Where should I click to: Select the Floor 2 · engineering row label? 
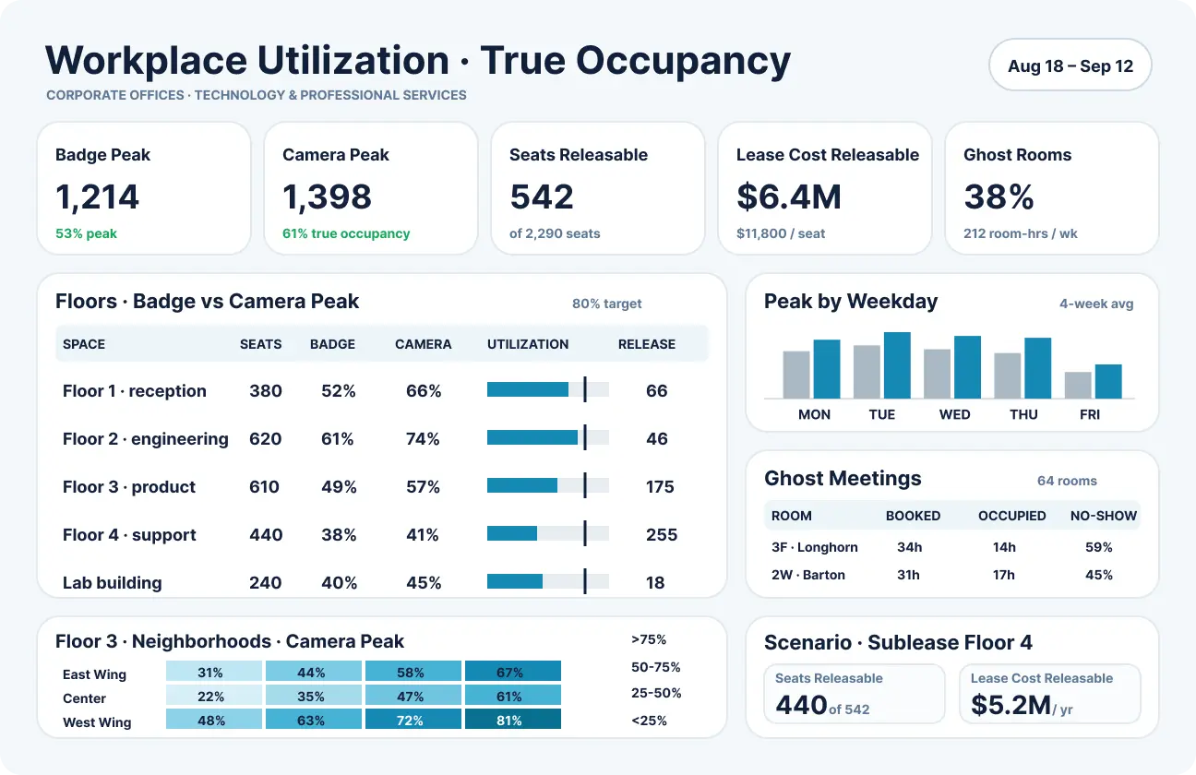click(x=146, y=439)
